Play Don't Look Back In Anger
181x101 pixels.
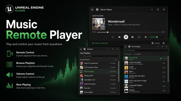pyautogui.click(x=145, y=82)
